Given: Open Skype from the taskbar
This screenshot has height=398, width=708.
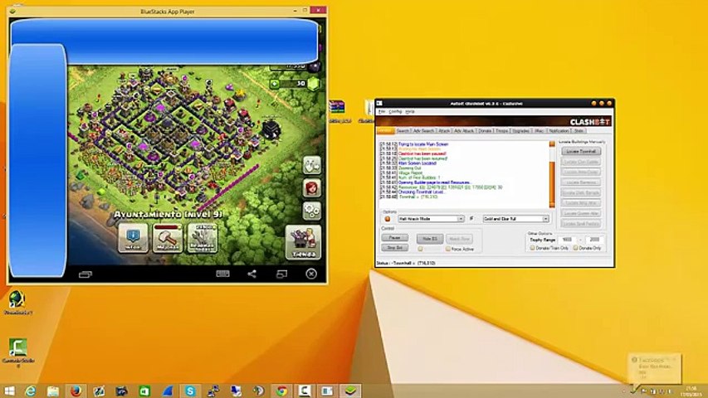Looking at the screenshot, I should pos(190,391).
